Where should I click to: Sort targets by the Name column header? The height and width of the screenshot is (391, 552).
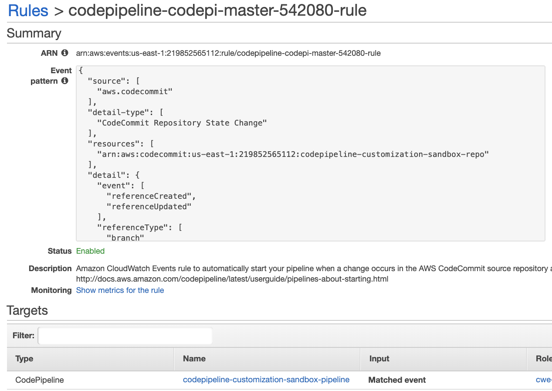pos(194,359)
